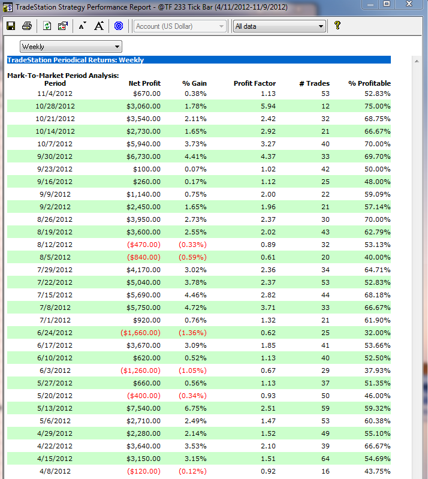Click net profit $7,540.00
Screen dimensions: 428x479
click(144, 408)
